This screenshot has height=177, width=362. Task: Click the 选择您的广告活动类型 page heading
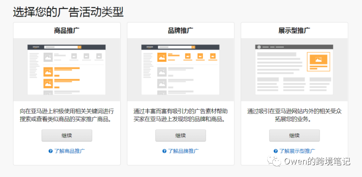pyautogui.click(x=68, y=12)
